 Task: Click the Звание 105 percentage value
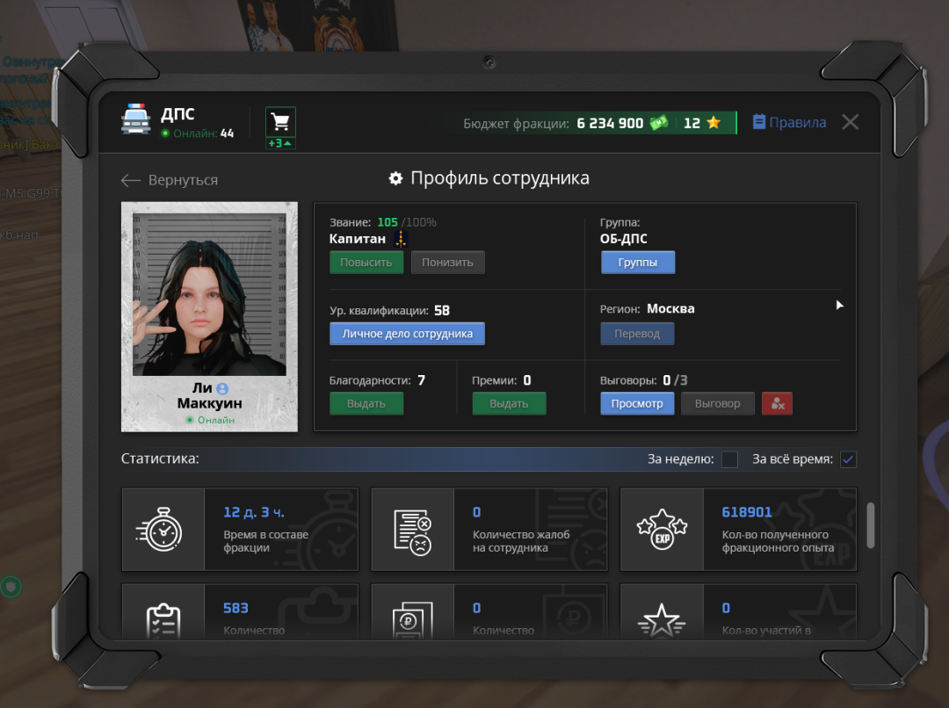(x=388, y=222)
